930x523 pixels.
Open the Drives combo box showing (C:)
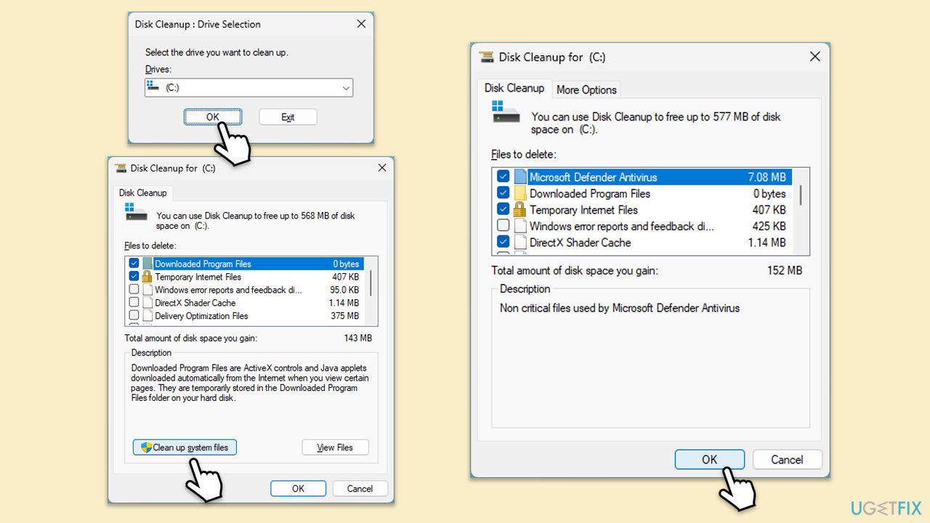pos(248,88)
